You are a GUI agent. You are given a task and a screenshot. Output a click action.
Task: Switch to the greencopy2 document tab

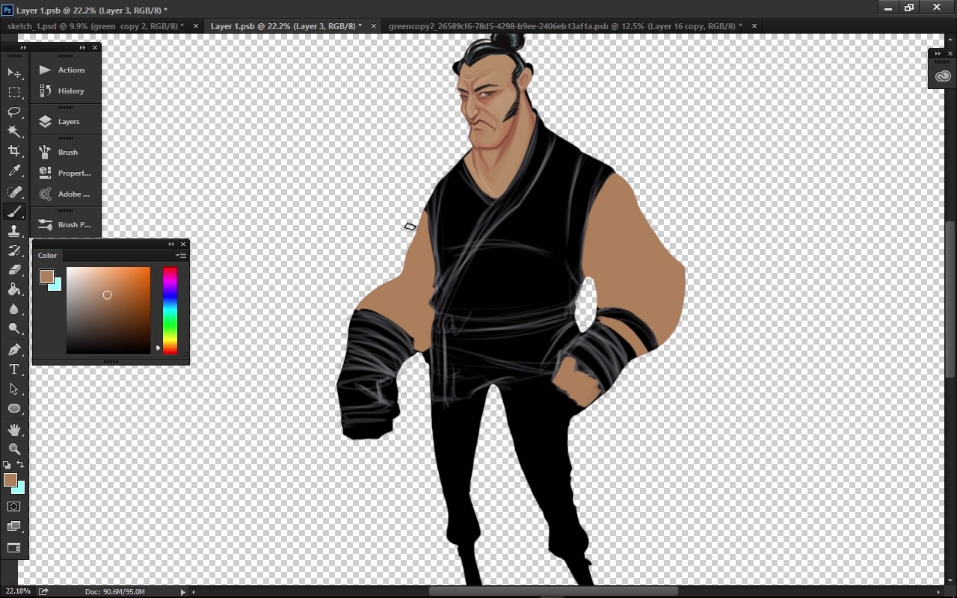(x=565, y=26)
